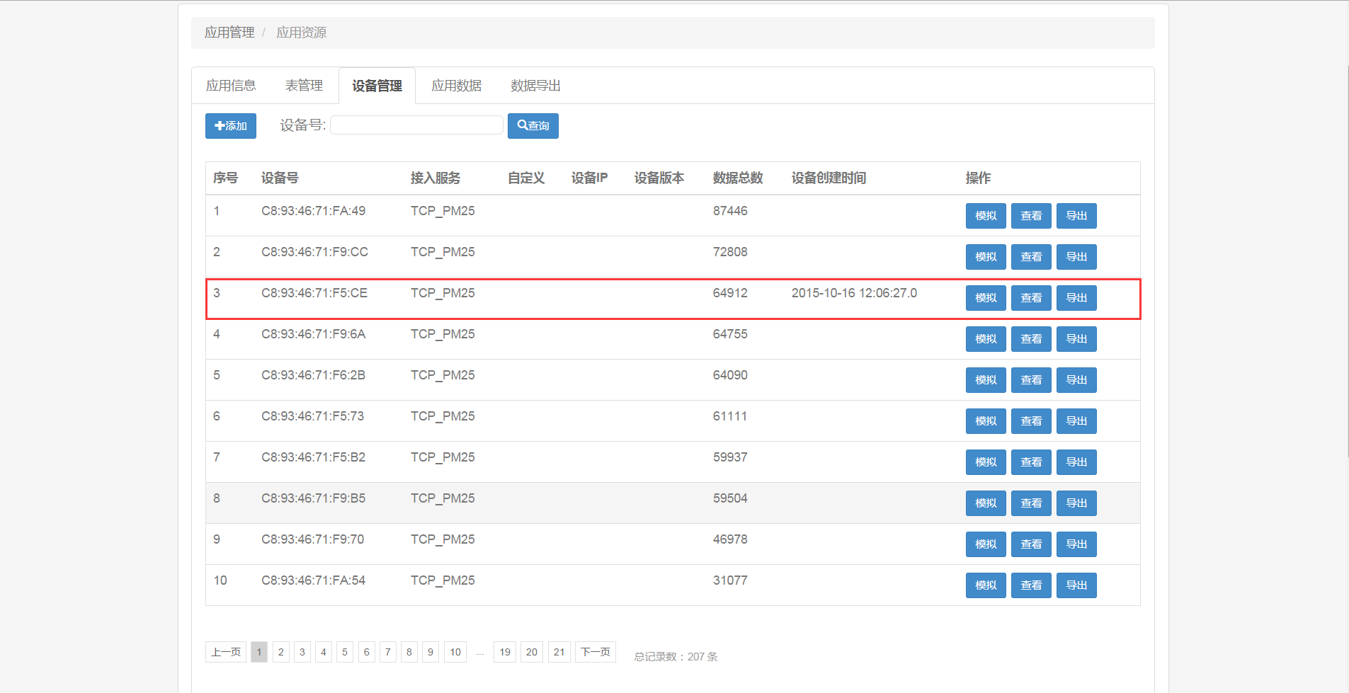Switch to the 应用数据 tab
The image size is (1349, 693).
(456, 86)
